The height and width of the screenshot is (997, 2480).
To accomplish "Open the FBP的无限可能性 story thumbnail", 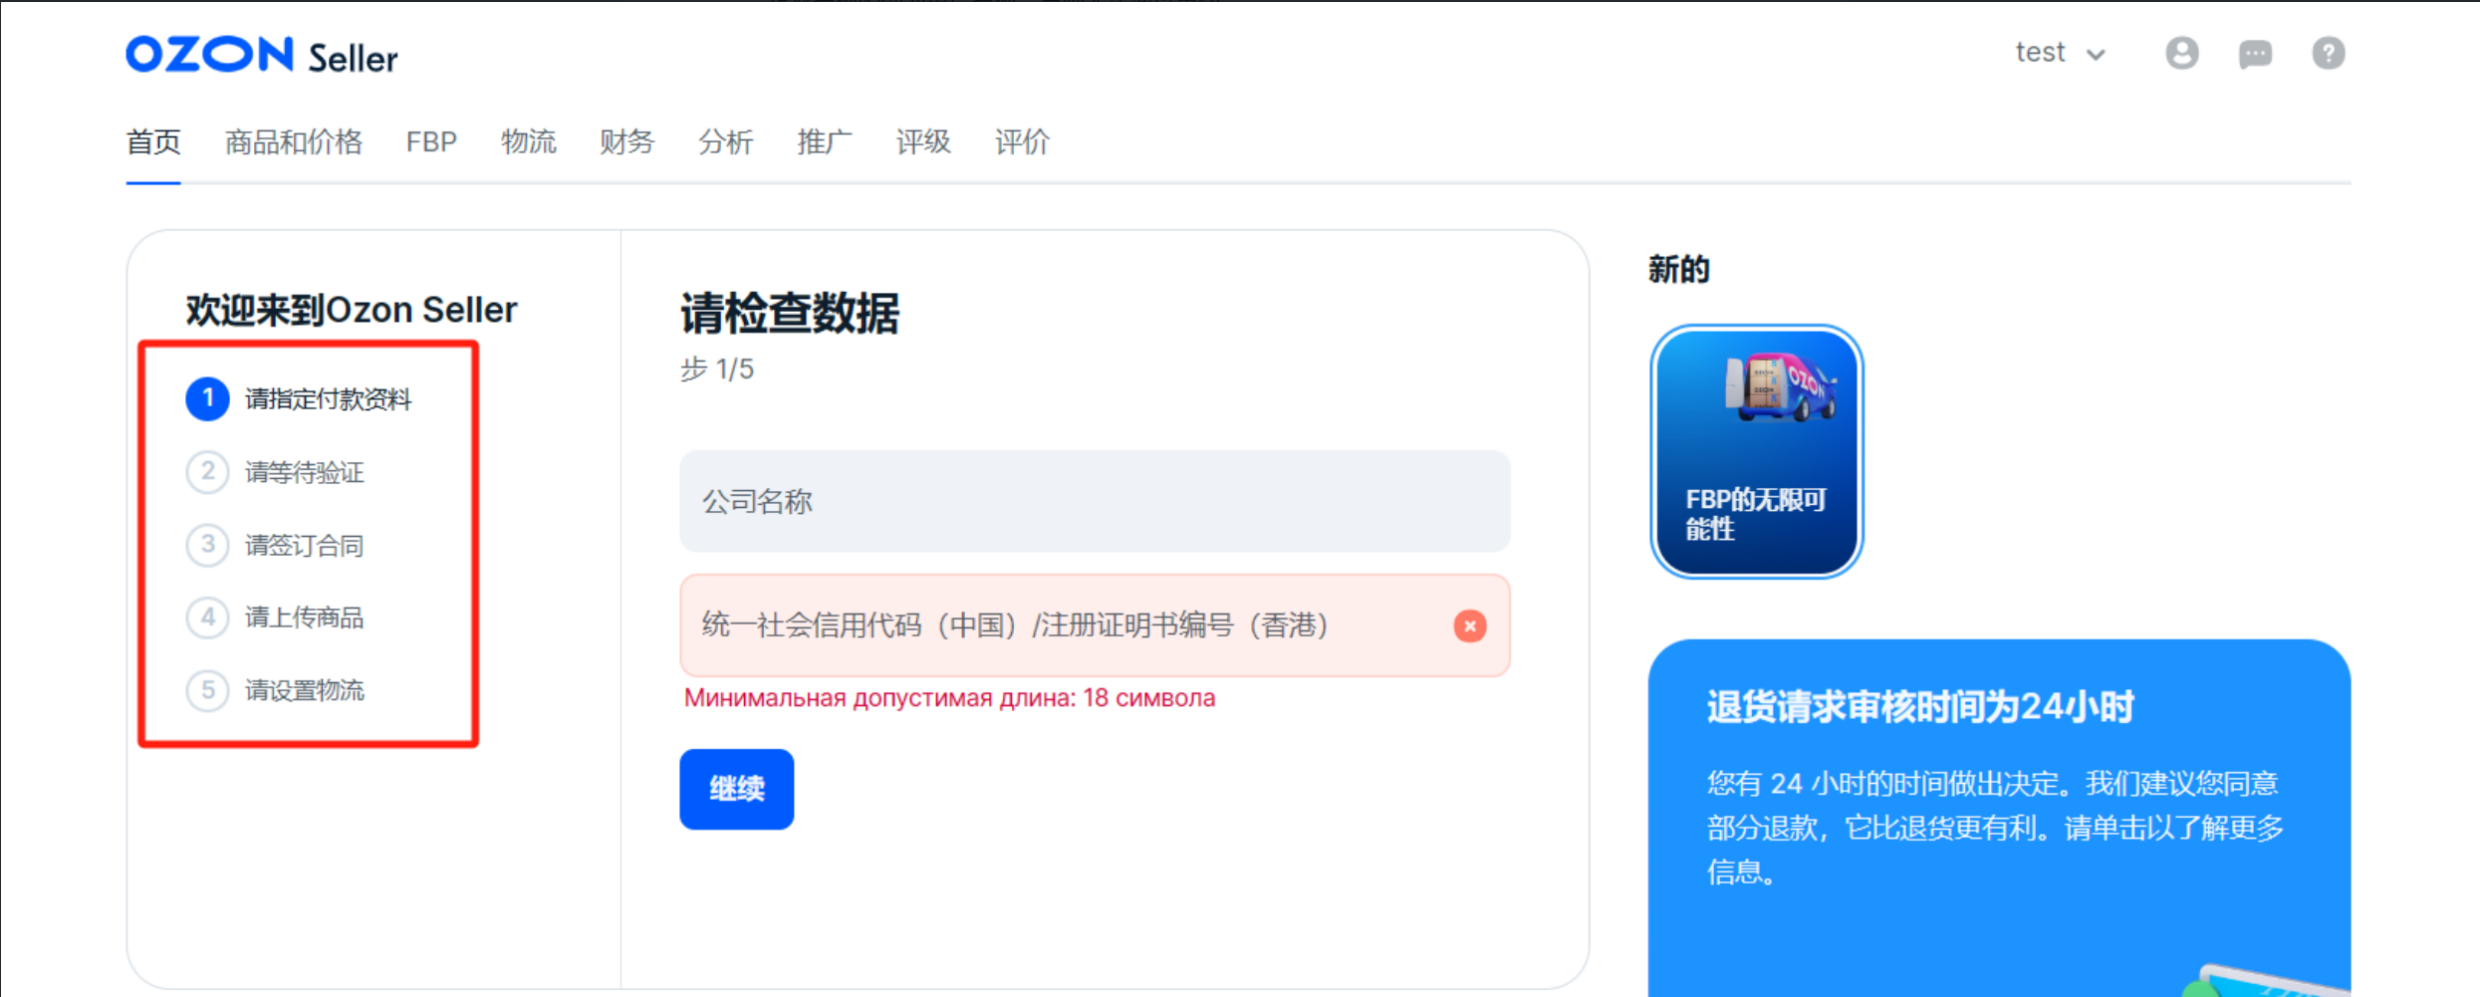I will tap(1756, 451).
